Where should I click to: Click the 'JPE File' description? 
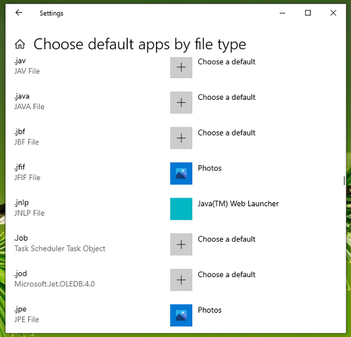[27, 319]
